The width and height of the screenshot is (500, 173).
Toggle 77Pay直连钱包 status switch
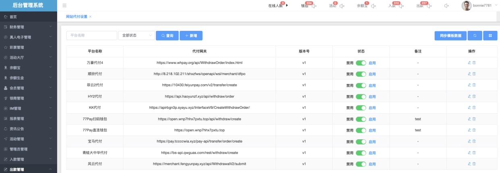(361, 130)
